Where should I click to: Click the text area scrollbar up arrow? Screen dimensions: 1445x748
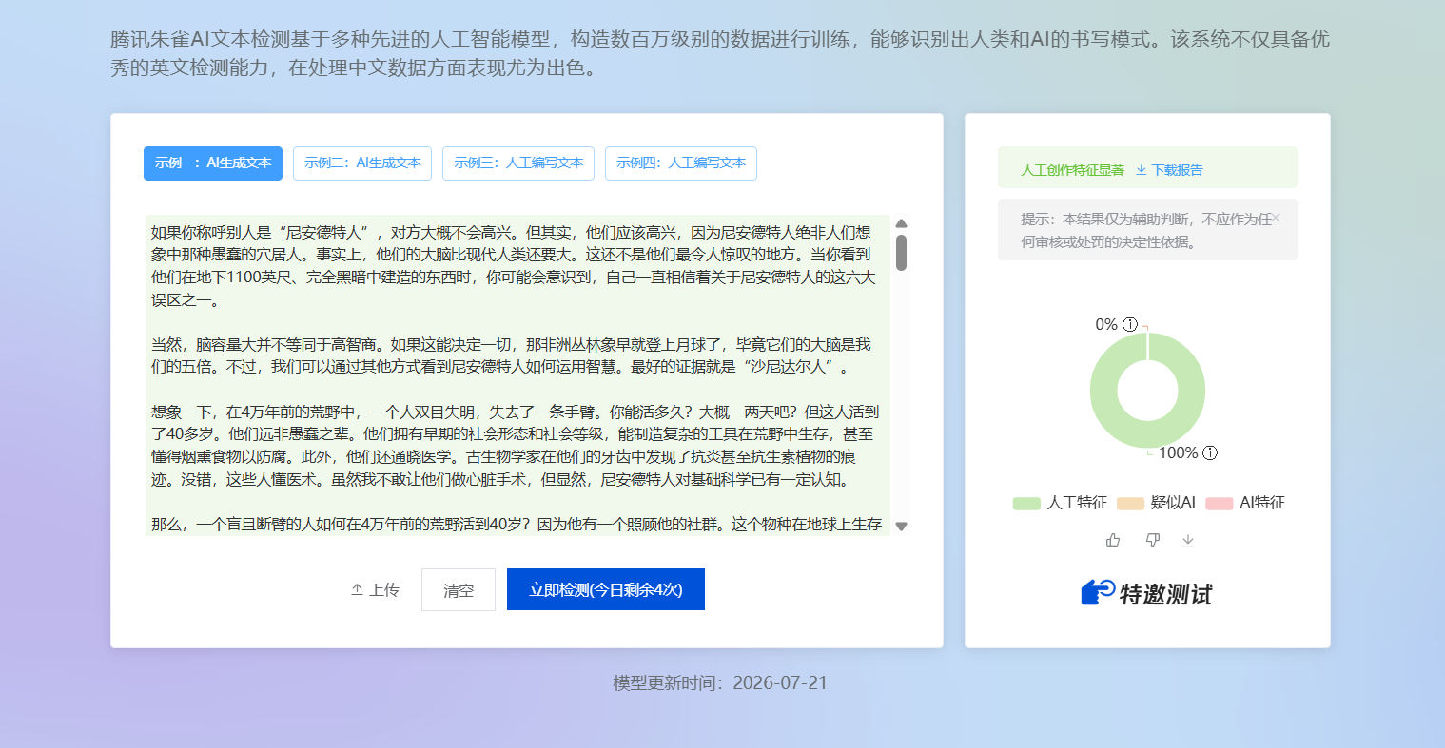click(x=901, y=224)
